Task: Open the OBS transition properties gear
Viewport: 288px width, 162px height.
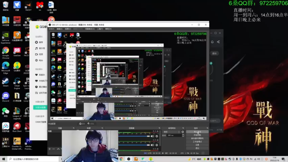Action: tap(183, 132)
